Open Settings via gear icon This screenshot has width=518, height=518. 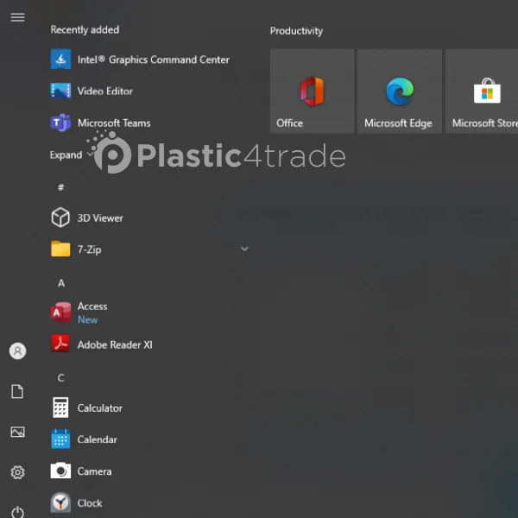coord(17,472)
